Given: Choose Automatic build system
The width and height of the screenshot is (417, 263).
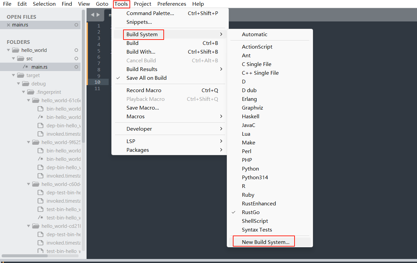Looking at the screenshot, I should (255, 34).
